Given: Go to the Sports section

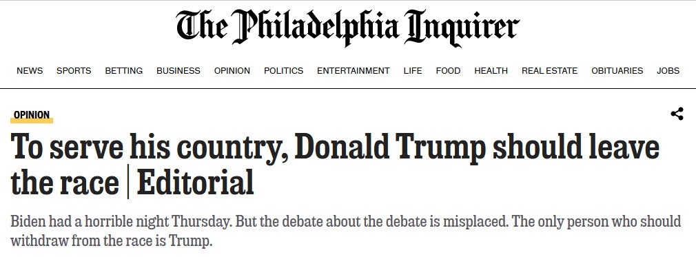Looking at the screenshot, I should 74,70.
